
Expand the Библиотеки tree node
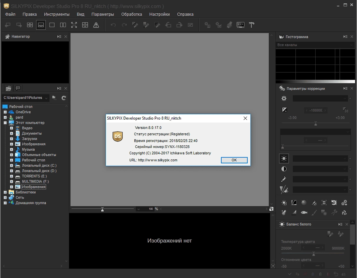pos(5,192)
